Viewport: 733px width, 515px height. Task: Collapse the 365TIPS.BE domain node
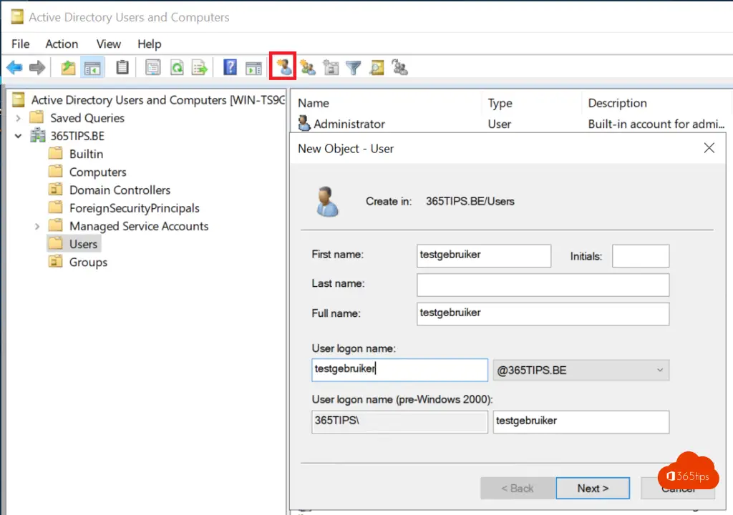coord(19,136)
